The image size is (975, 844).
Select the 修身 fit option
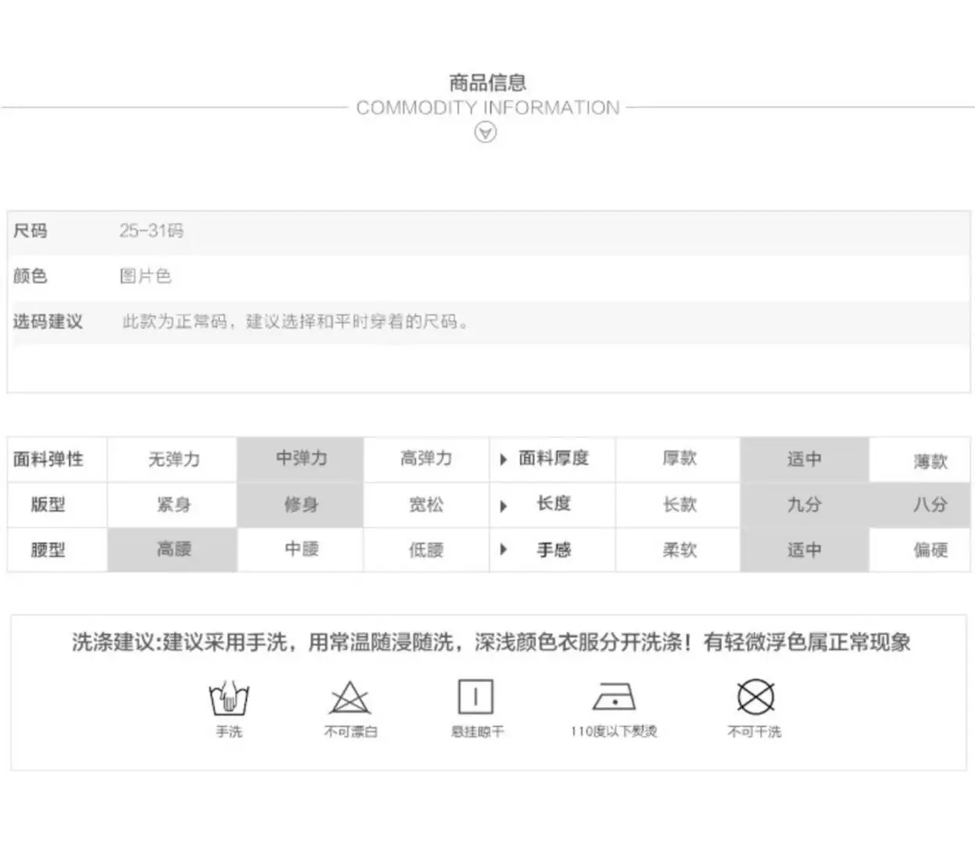click(x=300, y=505)
